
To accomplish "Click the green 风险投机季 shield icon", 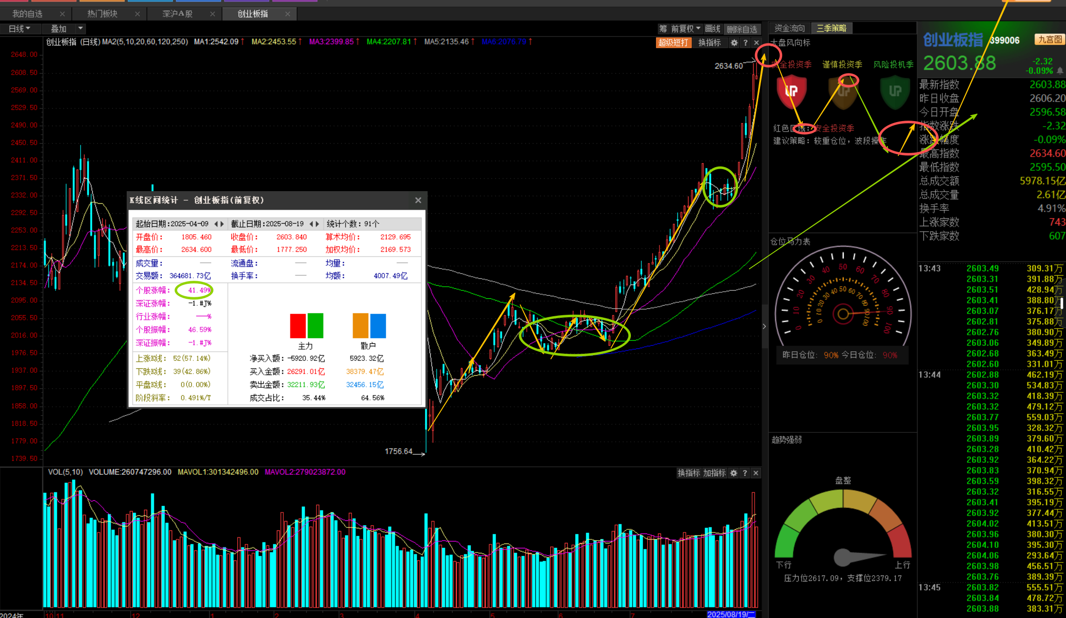I will click(x=895, y=91).
